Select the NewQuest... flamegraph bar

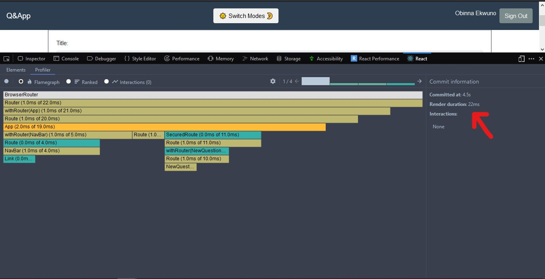pos(181,167)
